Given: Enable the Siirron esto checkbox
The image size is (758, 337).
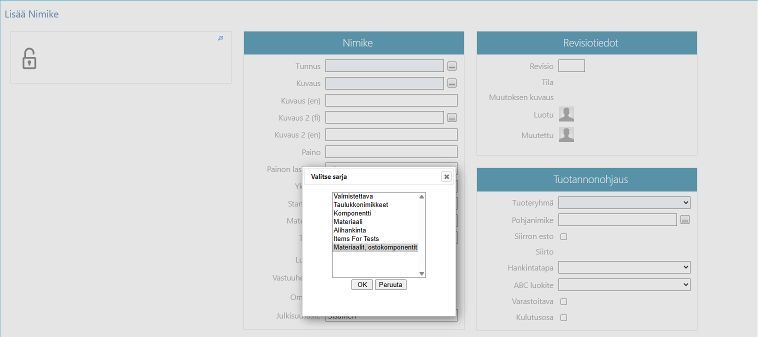Looking at the screenshot, I should [564, 236].
